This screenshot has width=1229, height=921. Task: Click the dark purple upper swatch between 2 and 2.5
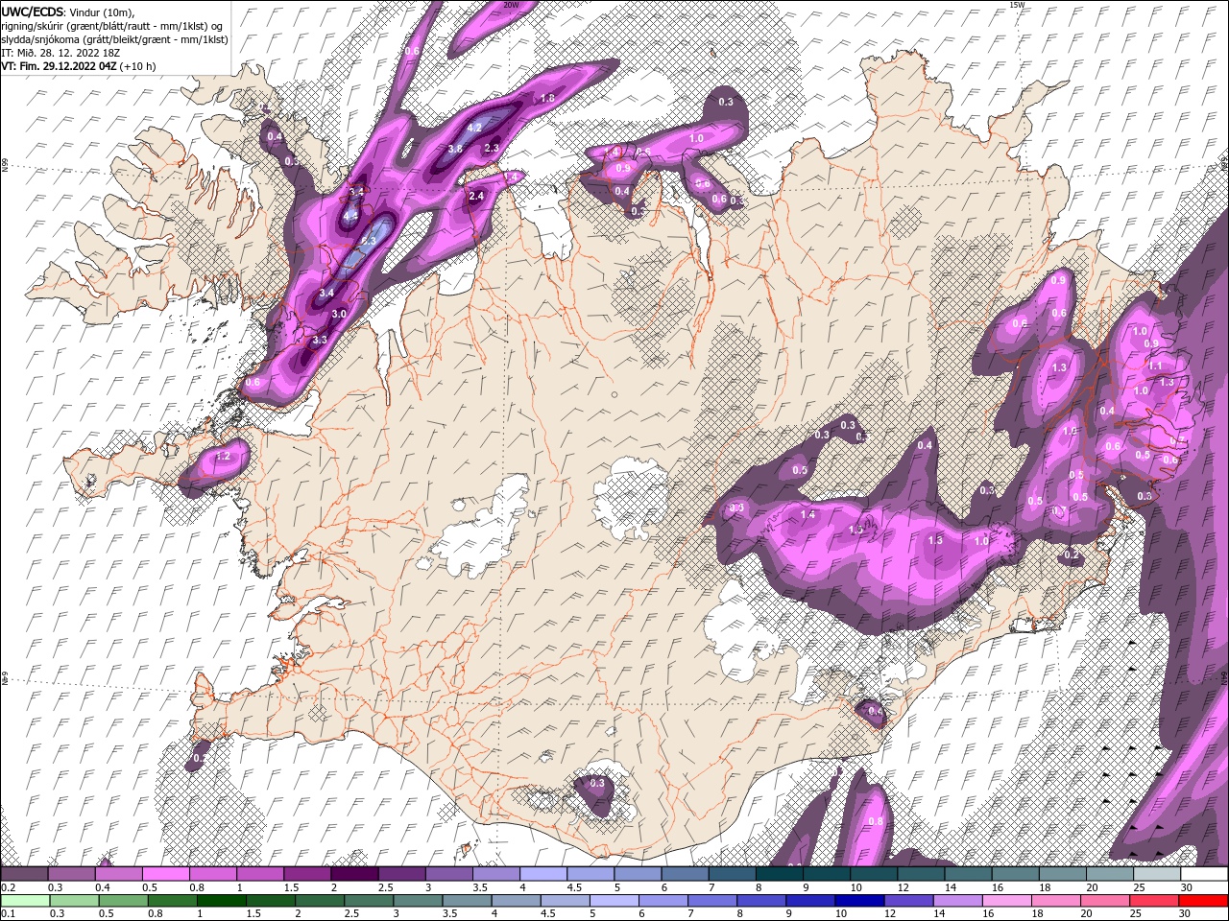tap(354, 874)
